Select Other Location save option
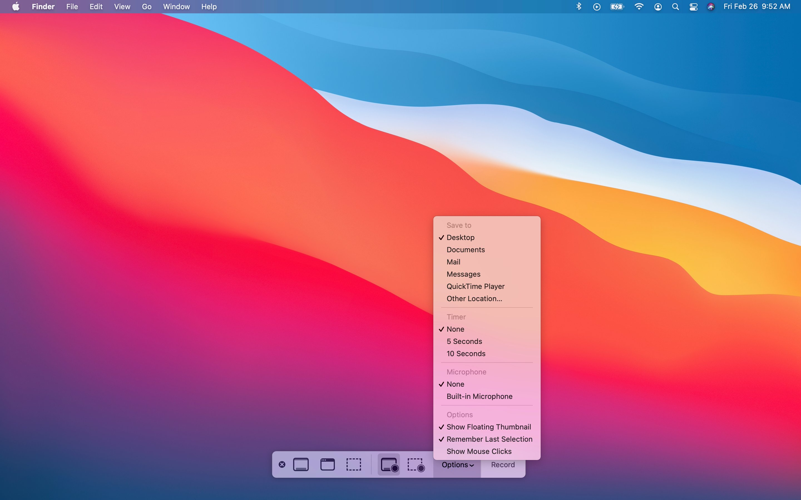Screen dimensions: 801x500 [474, 298]
